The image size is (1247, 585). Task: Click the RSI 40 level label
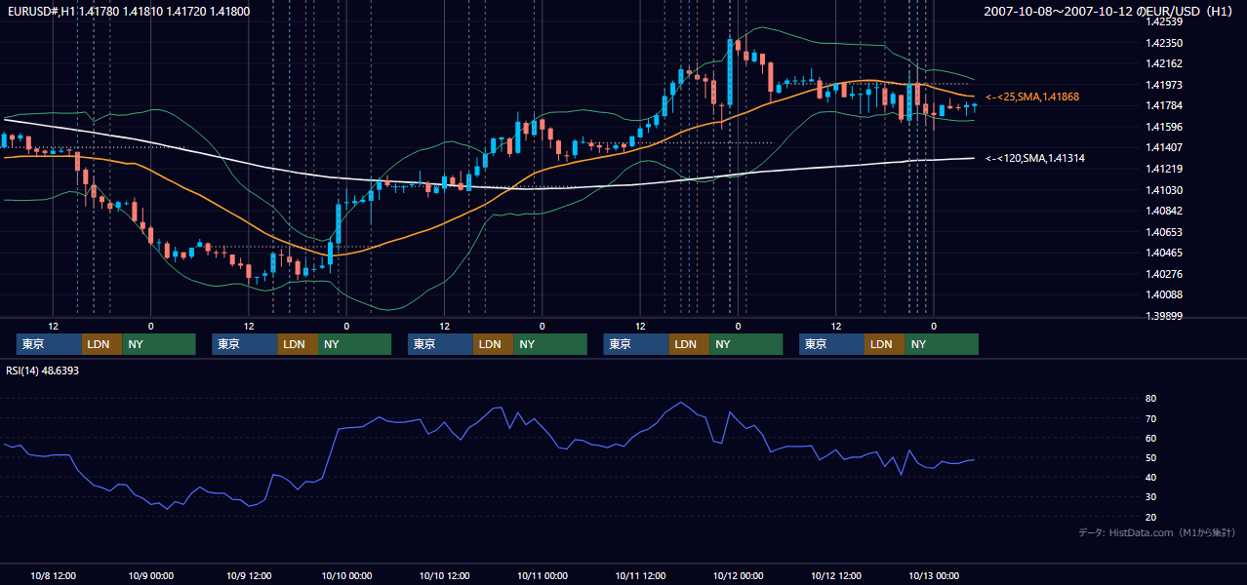pyautogui.click(x=1150, y=477)
